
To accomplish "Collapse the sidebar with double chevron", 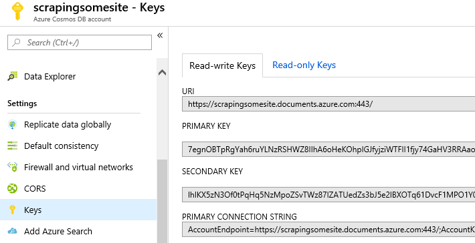I will (x=160, y=35).
